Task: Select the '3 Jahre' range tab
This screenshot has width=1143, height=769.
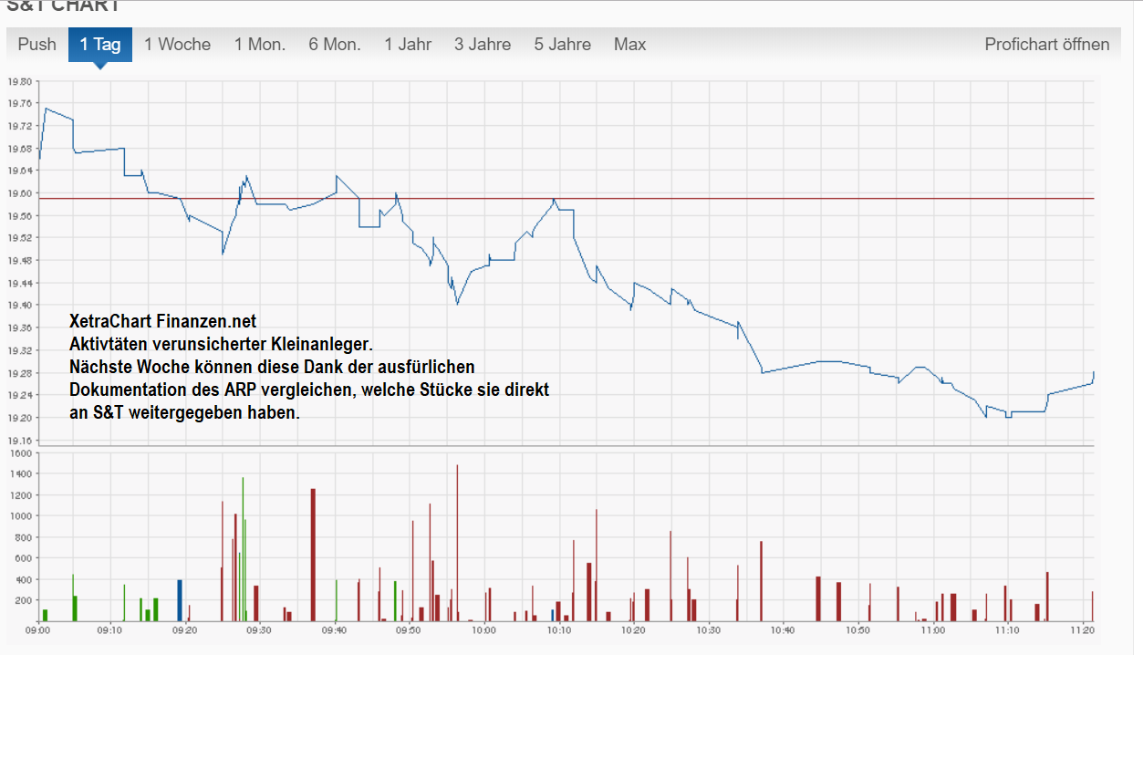Action: click(x=482, y=43)
